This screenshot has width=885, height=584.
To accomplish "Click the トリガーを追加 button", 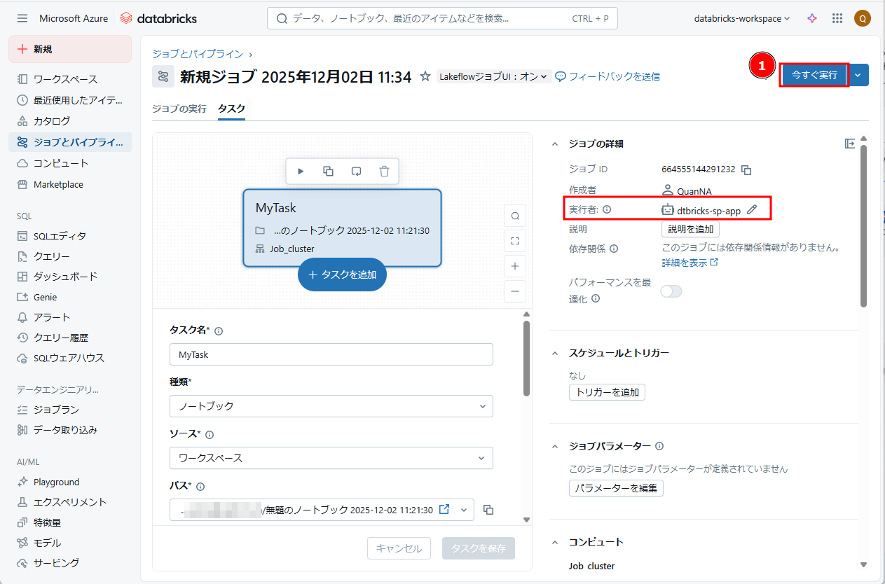I will [607, 392].
